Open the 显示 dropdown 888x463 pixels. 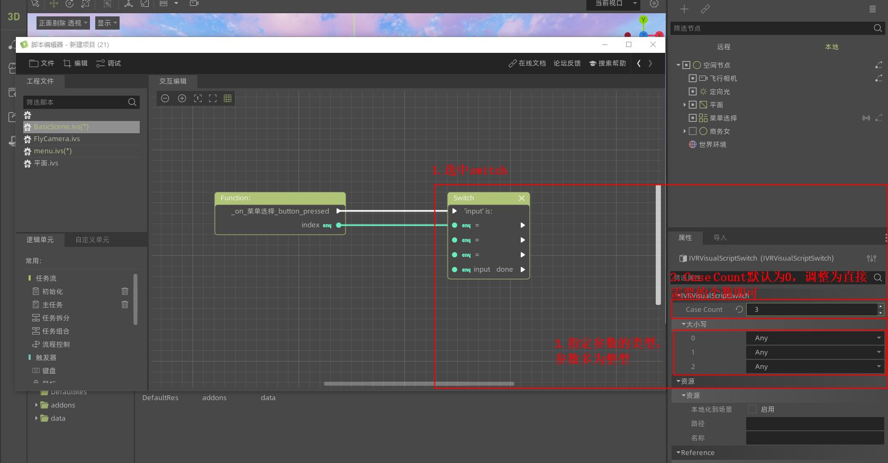point(107,23)
